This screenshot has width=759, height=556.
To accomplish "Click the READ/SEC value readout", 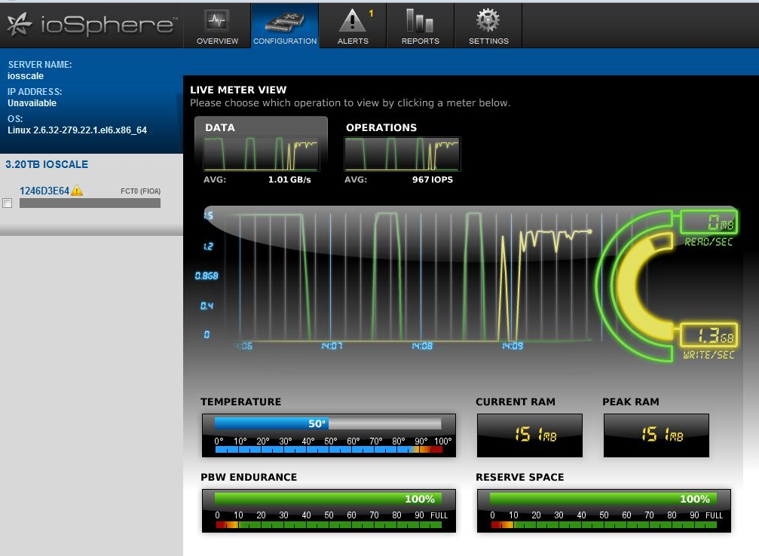I will (x=709, y=222).
